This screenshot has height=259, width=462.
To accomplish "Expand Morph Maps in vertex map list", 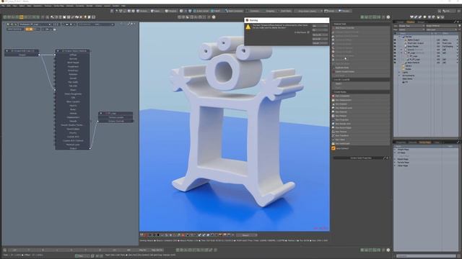I will pyautogui.click(x=395, y=159).
